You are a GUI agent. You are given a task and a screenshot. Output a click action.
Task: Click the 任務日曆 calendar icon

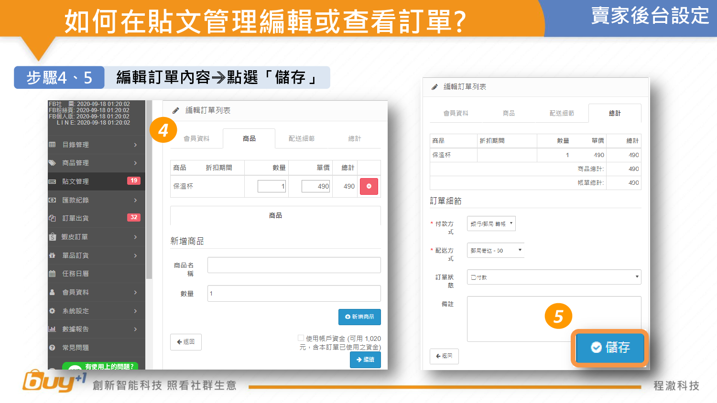point(53,274)
